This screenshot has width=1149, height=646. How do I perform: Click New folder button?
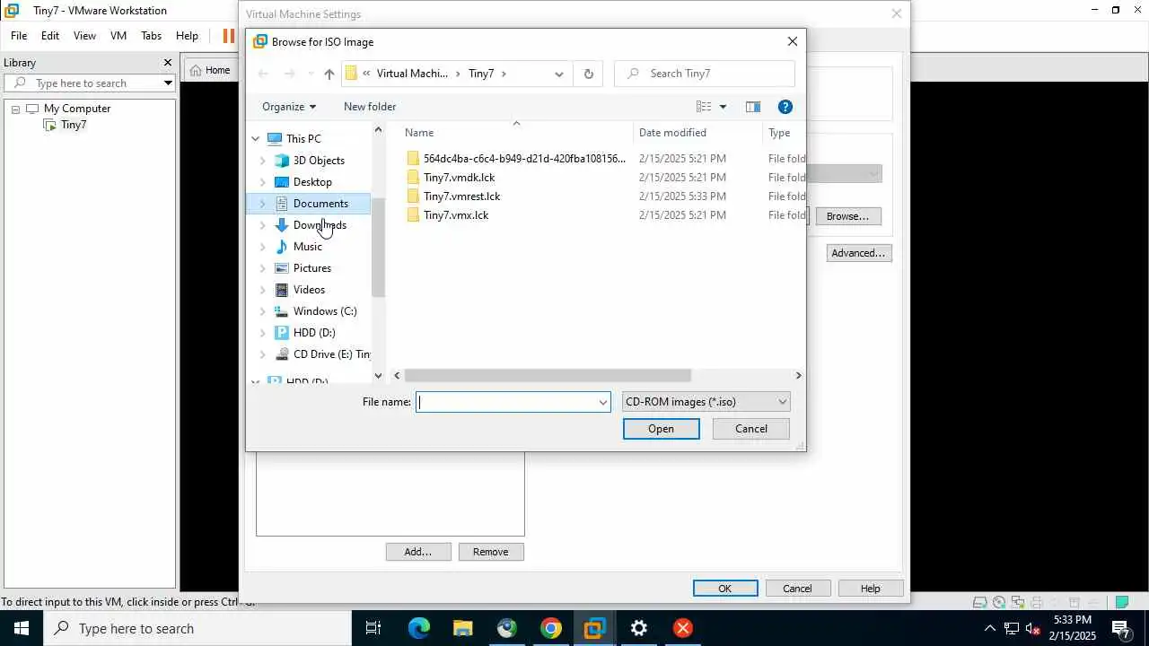pyautogui.click(x=370, y=107)
